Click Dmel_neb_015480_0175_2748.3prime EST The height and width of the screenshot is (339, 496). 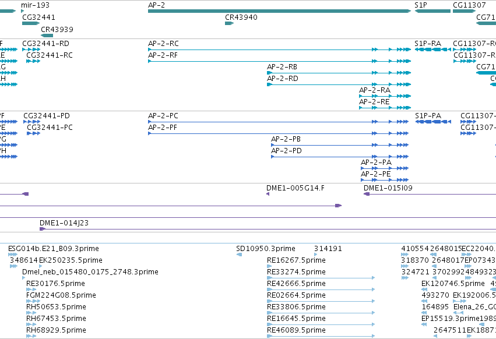pyautogui.click(x=24, y=278)
